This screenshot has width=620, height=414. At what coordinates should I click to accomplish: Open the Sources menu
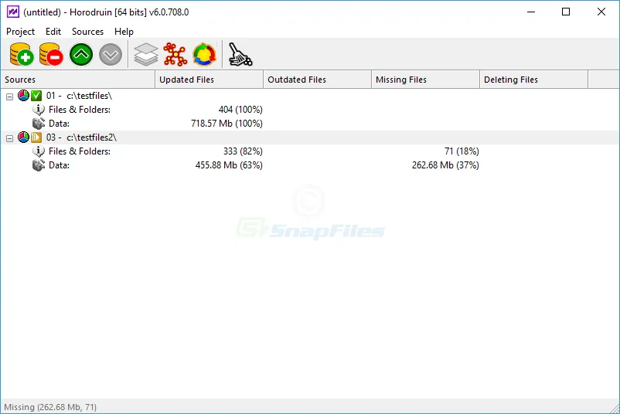point(88,32)
